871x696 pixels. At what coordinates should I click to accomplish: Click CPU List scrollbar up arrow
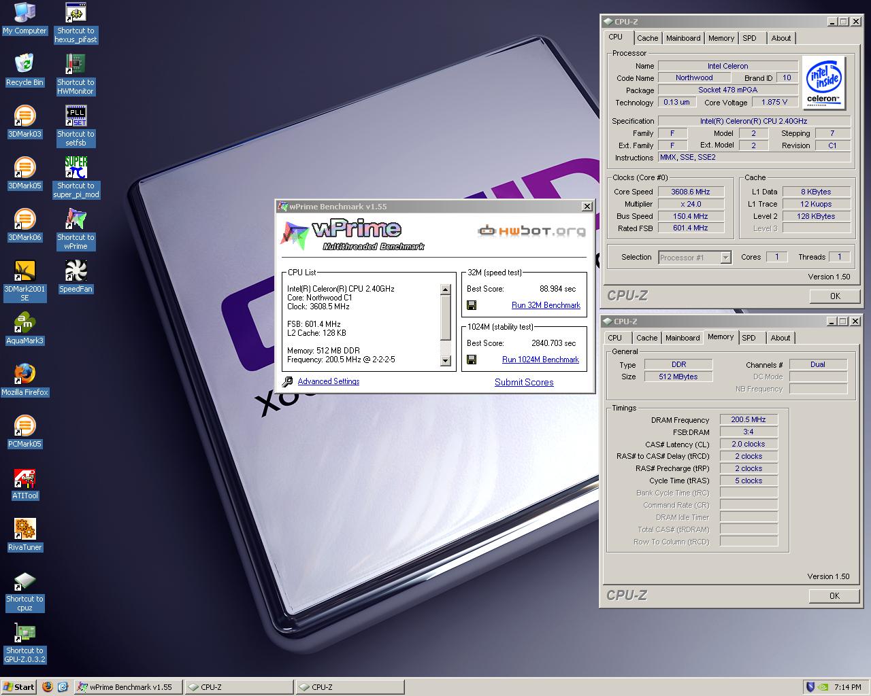point(446,290)
